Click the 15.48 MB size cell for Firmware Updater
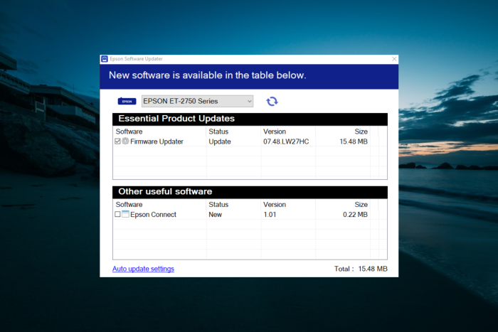Image resolution: width=498 pixels, height=332 pixels. 354,141
